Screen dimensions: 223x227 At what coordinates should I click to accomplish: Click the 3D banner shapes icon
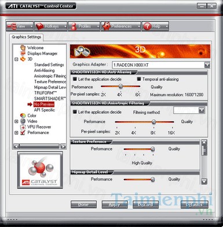click(82, 52)
